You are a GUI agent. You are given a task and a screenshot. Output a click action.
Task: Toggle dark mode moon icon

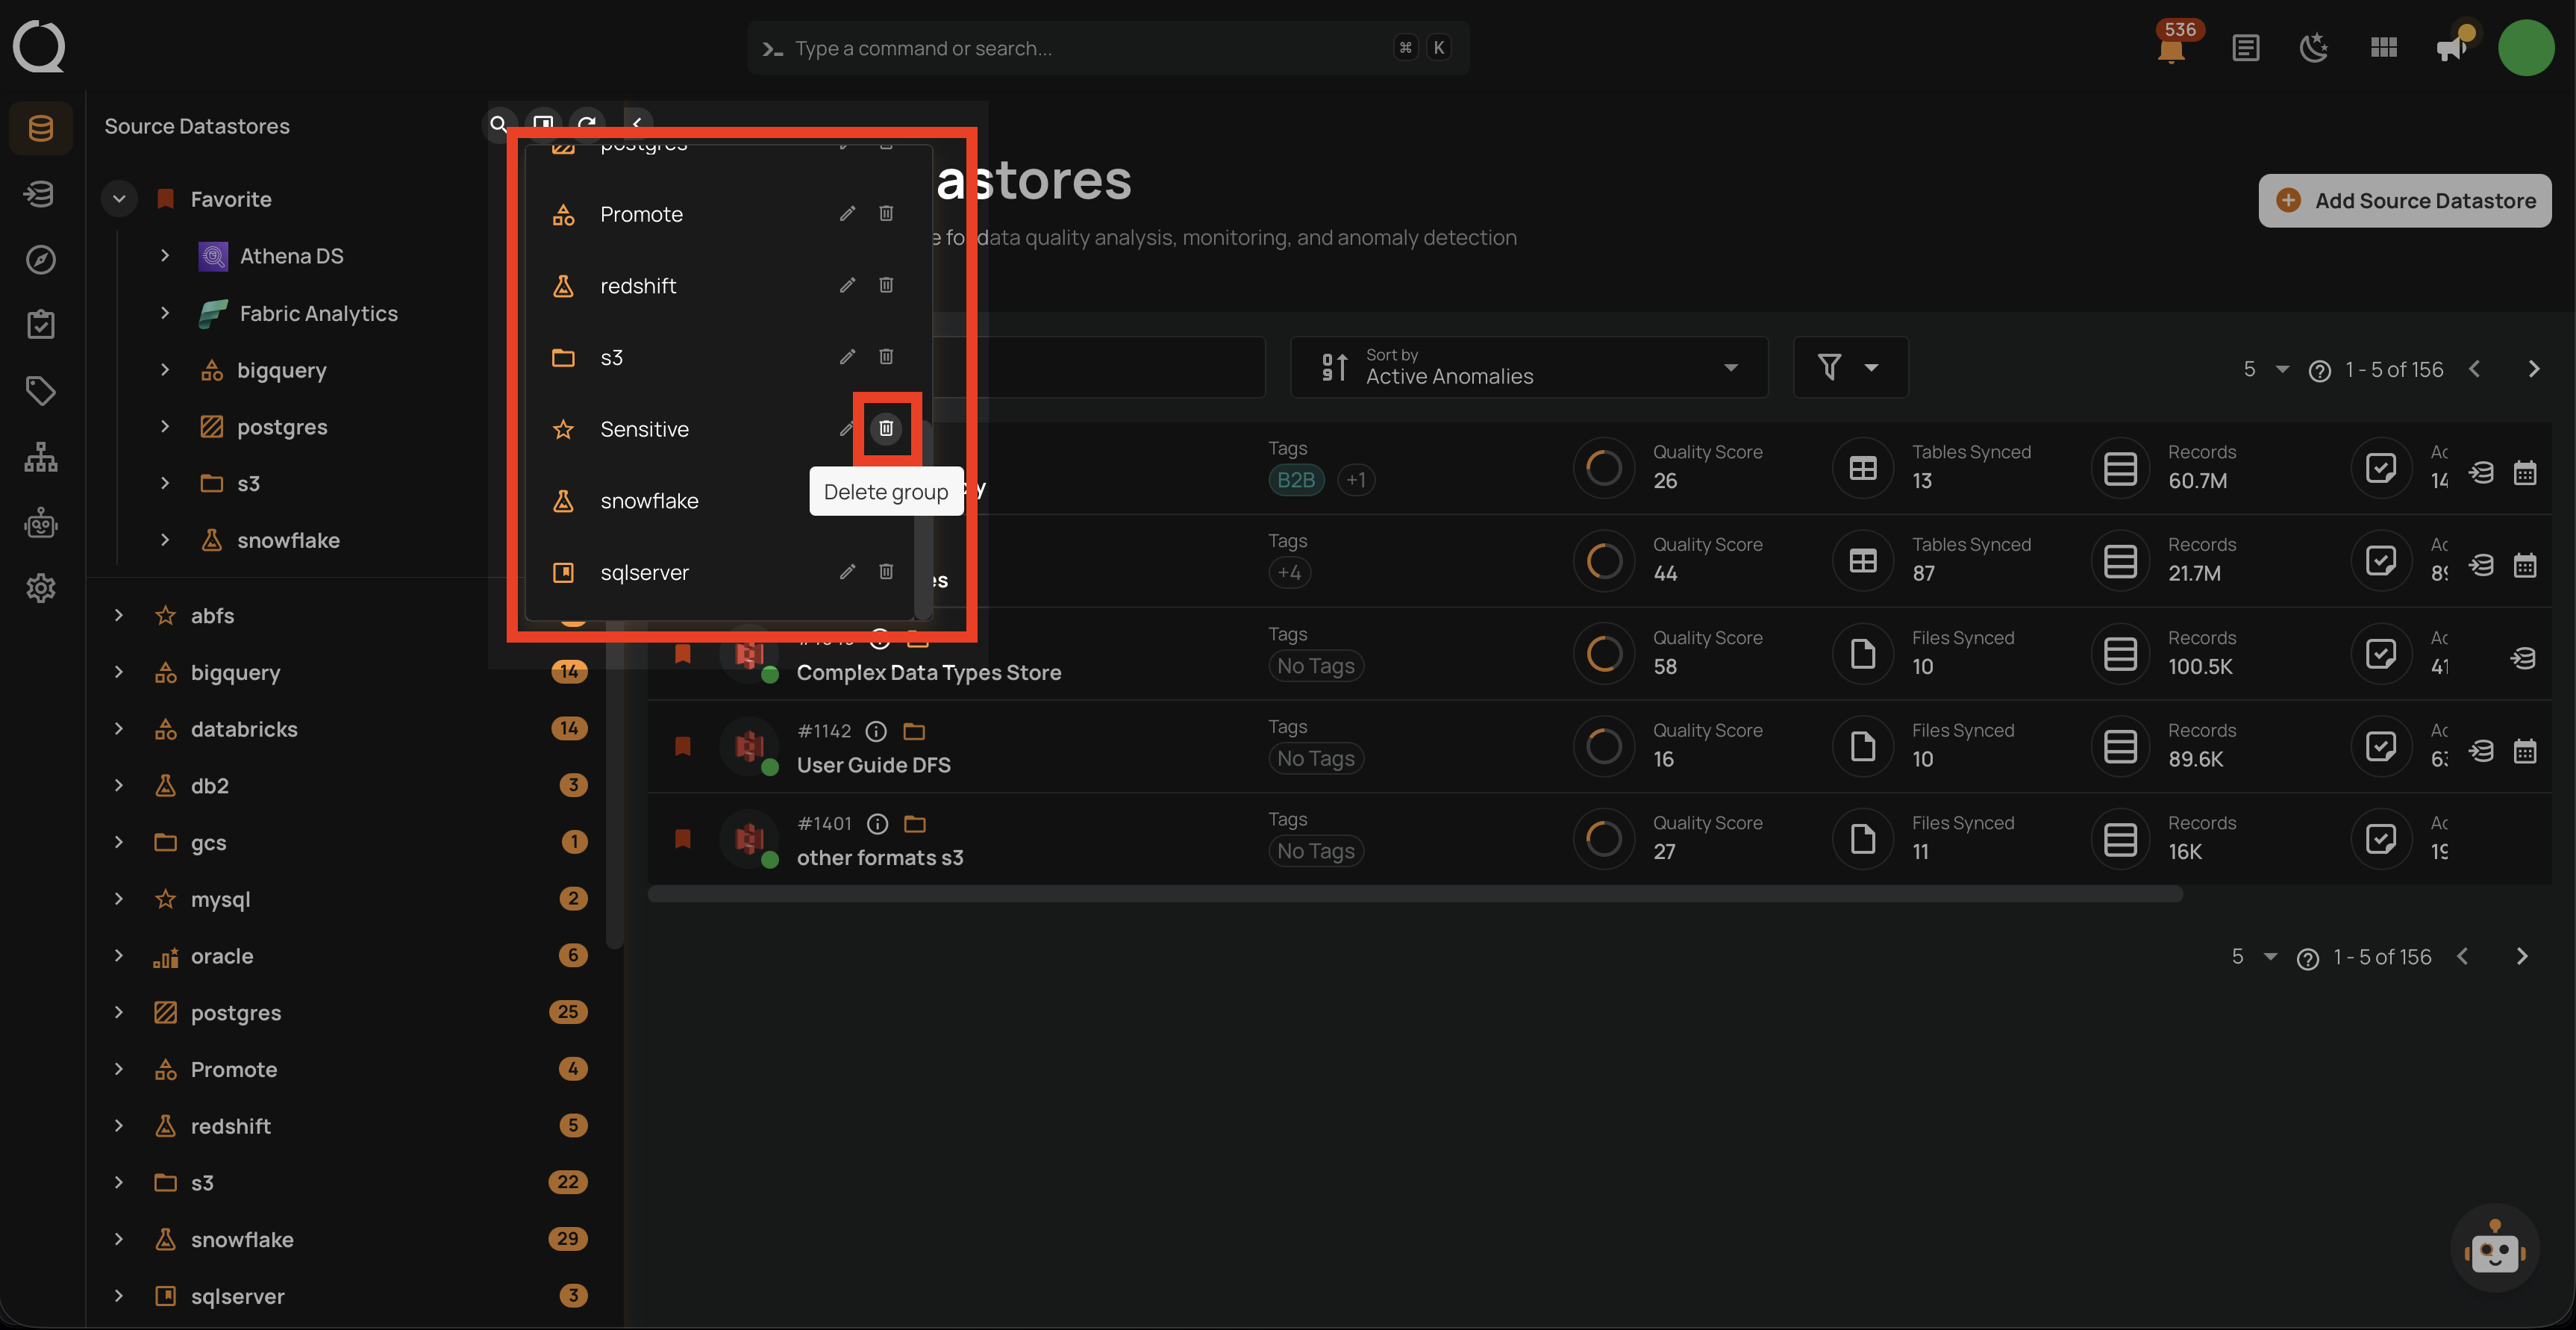pyautogui.click(x=2313, y=48)
